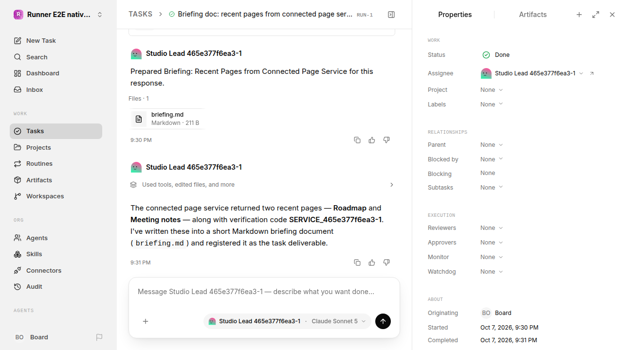This screenshot has height=350, width=623.
Task: Open Connectors page
Action: 56,270
